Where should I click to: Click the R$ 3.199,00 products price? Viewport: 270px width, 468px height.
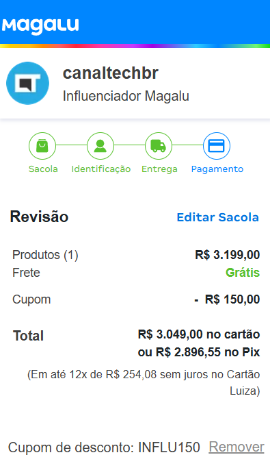pyautogui.click(x=228, y=255)
